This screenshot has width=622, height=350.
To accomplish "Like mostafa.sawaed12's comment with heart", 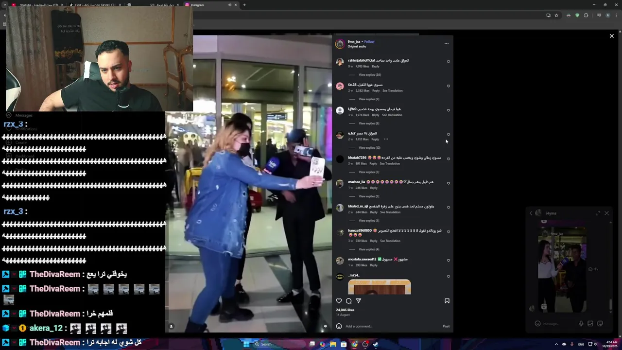I will click(x=449, y=261).
